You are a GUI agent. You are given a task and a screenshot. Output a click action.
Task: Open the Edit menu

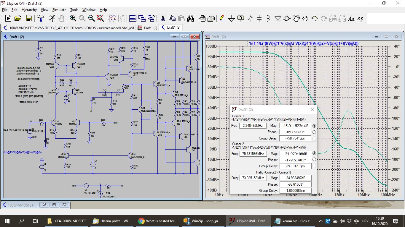point(15,10)
